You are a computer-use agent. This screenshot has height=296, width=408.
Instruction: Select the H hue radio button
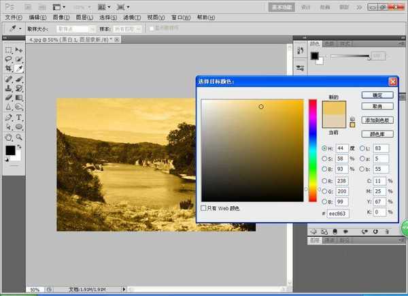[x=324, y=148]
